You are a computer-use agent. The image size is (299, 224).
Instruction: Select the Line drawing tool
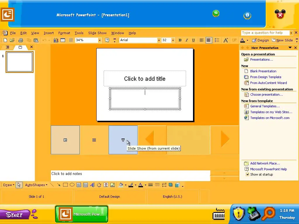pyautogui.click(x=52, y=185)
